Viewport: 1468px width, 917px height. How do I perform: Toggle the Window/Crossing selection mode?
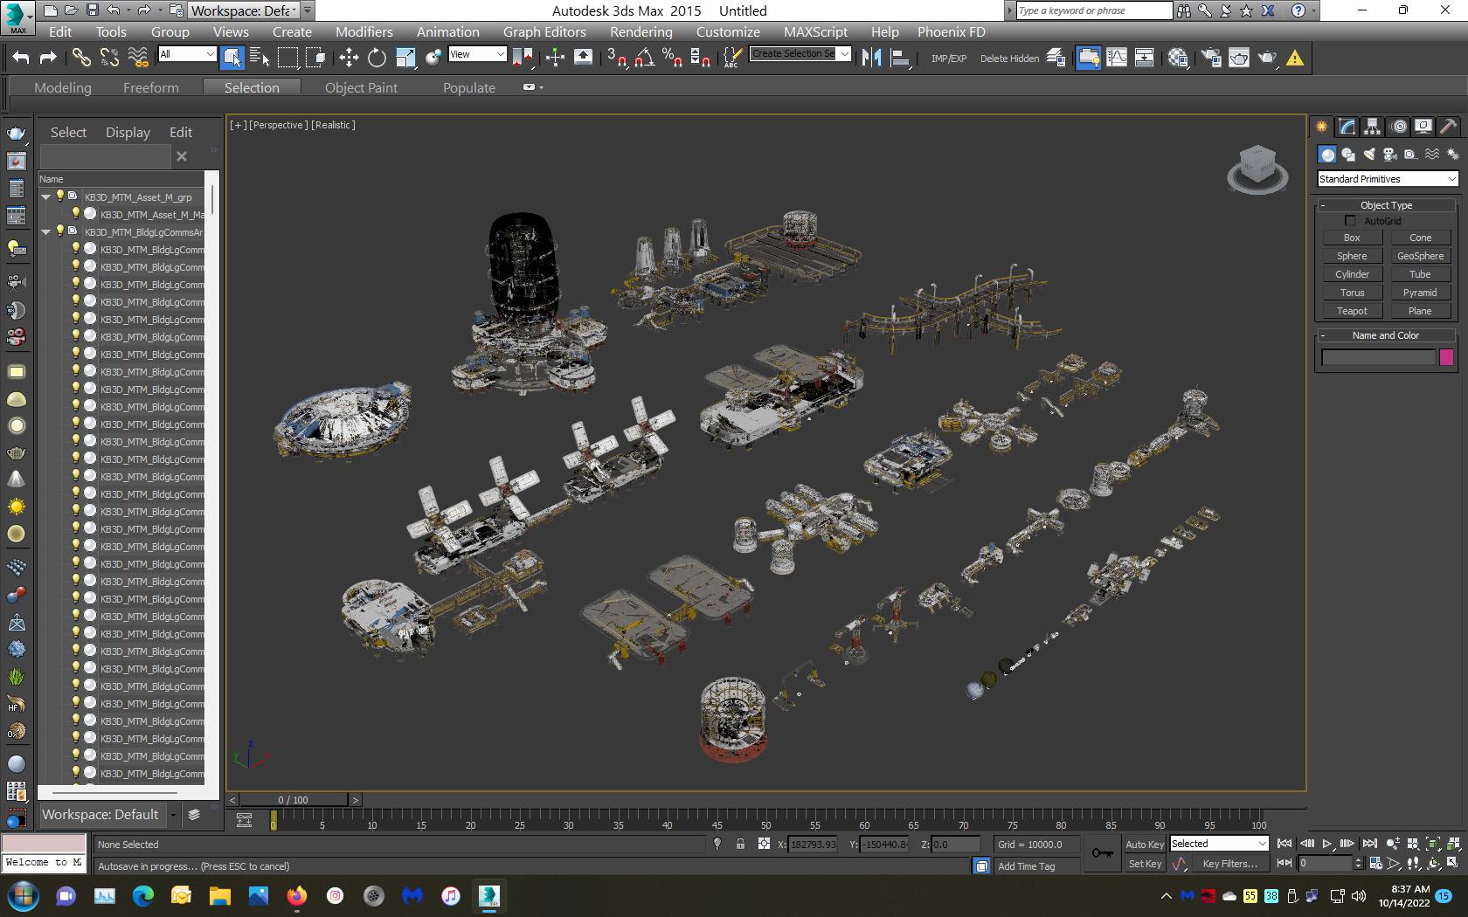click(315, 58)
